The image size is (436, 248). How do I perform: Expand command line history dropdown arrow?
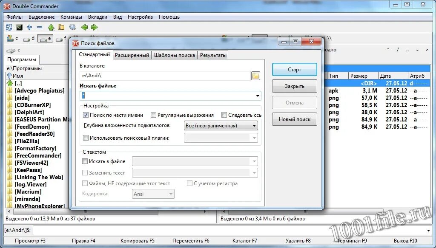tap(428, 231)
